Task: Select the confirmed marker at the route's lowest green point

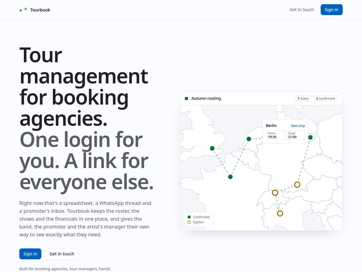Action: tap(230, 177)
